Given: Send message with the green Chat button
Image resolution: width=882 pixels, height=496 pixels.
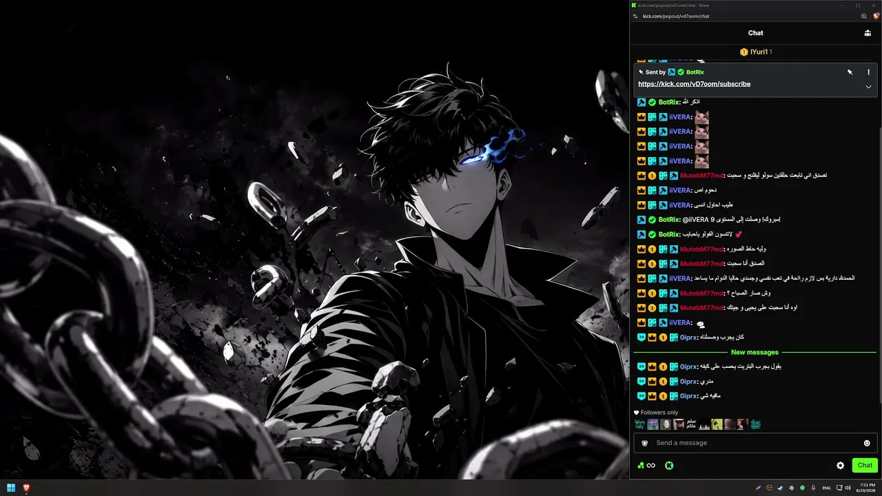Looking at the screenshot, I should pyautogui.click(x=865, y=465).
